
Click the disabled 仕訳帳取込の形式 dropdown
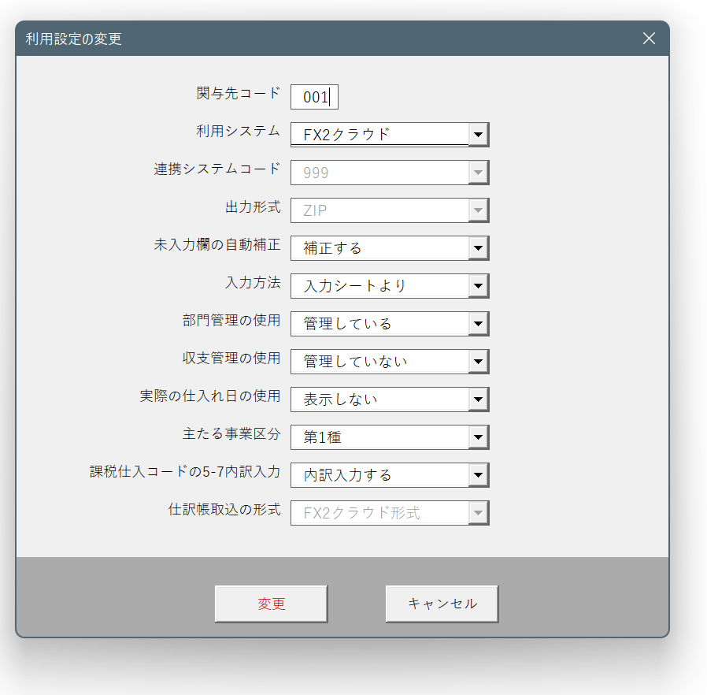pyautogui.click(x=390, y=513)
